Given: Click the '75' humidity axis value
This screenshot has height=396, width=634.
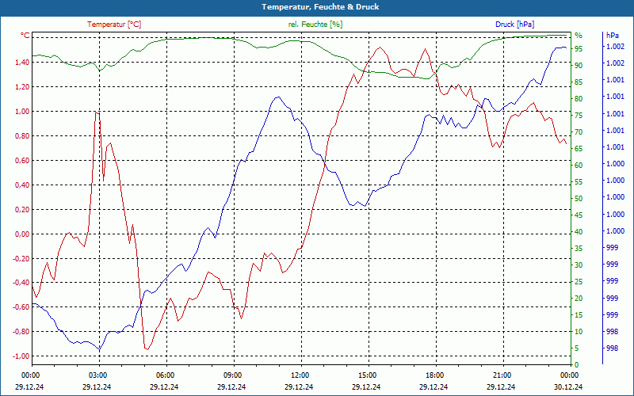Looking at the screenshot, I should pyautogui.click(x=579, y=116).
